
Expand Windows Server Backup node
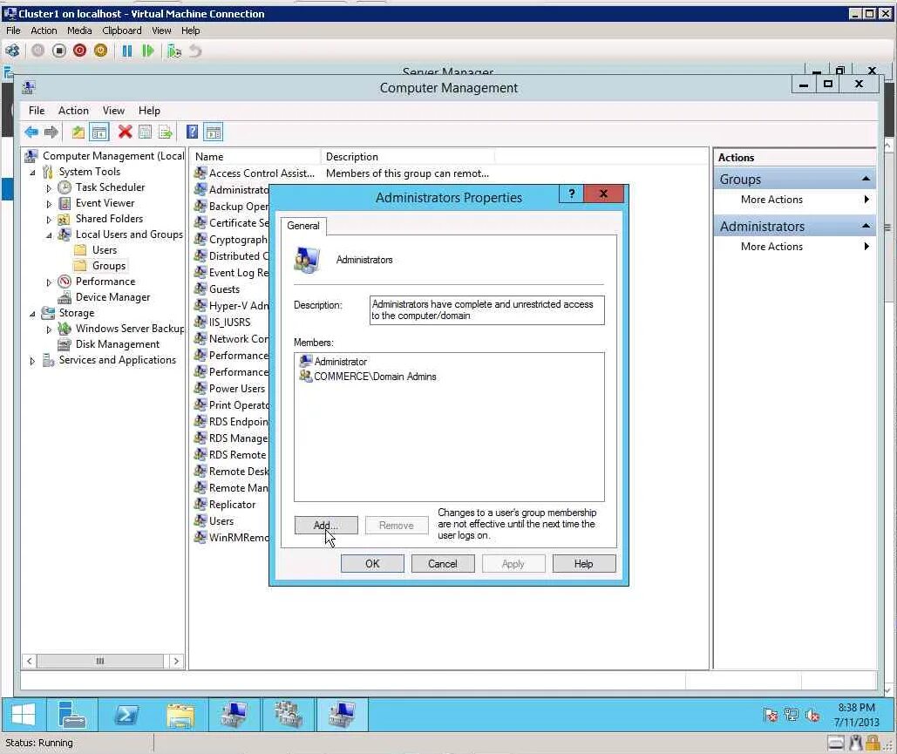[49, 329]
